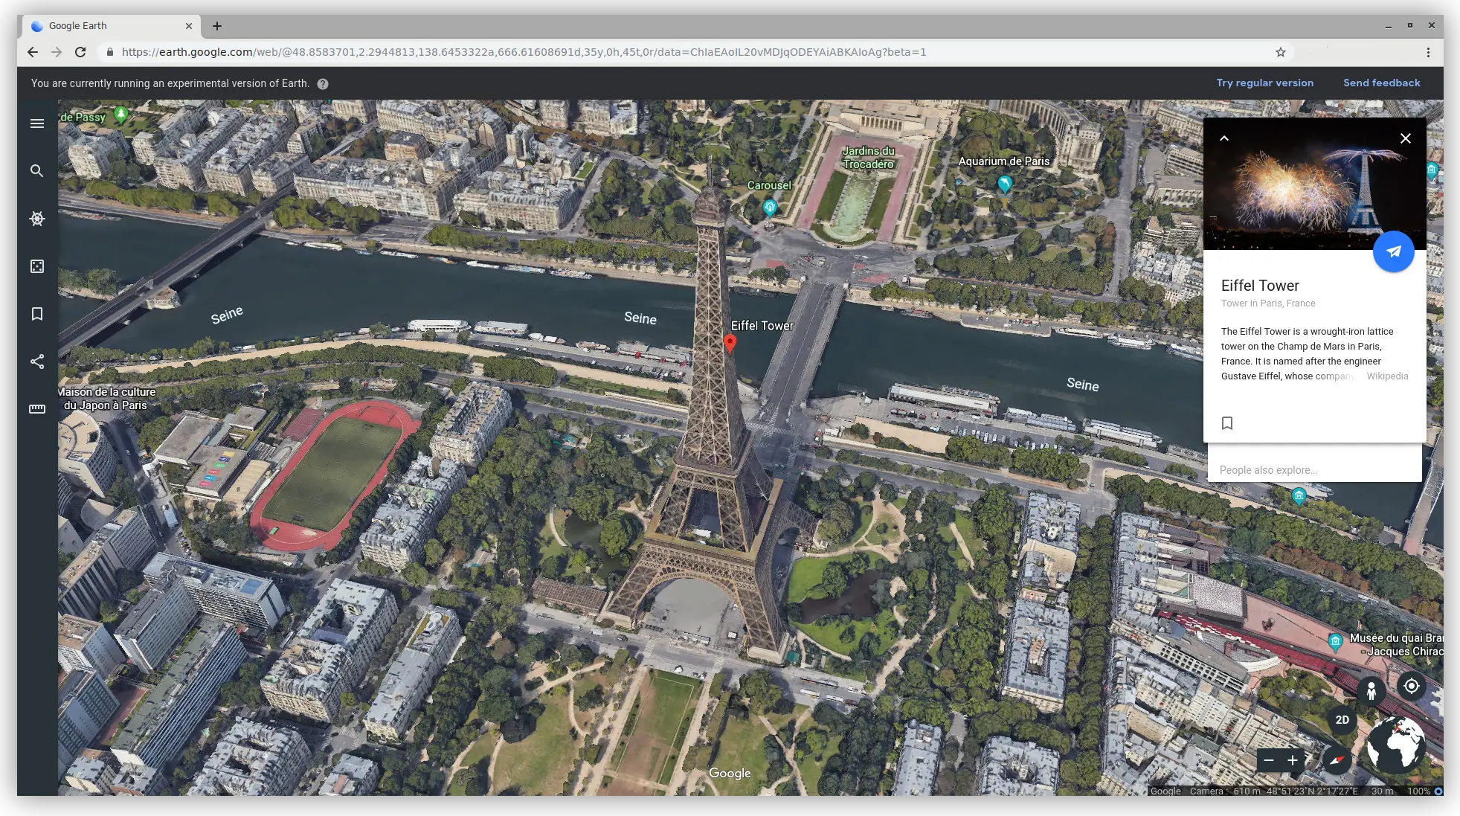Image resolution: width=1460 pixels, height=816 pixels.
Task: Click the Search icon in sidebar
Action: [37, 171]
